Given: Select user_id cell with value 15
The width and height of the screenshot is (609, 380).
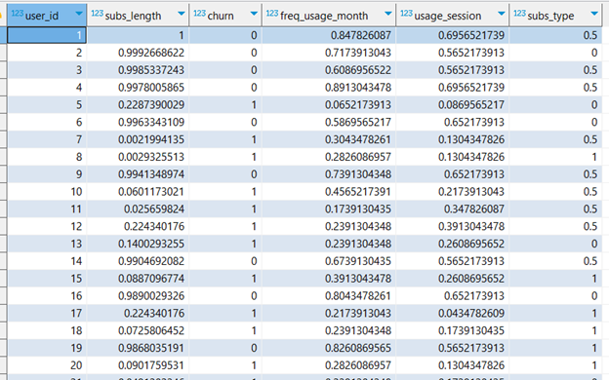Looking at the screenshot, I should pyautogui.click(x=47, y=279).
